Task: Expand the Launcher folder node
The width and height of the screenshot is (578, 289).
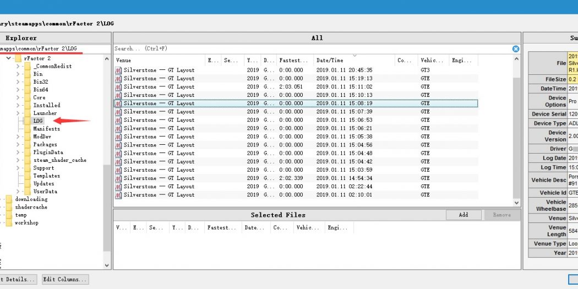Action: pyautogui.click(x=18, y=113)
